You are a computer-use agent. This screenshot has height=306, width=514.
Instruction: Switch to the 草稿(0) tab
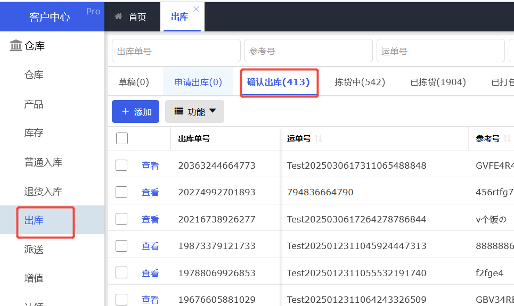134,82
